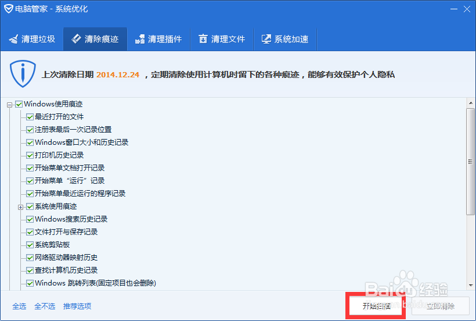Switch to the 清除痕迹 tab
This screenshot has width=476, height=321.
click(95, 39)
